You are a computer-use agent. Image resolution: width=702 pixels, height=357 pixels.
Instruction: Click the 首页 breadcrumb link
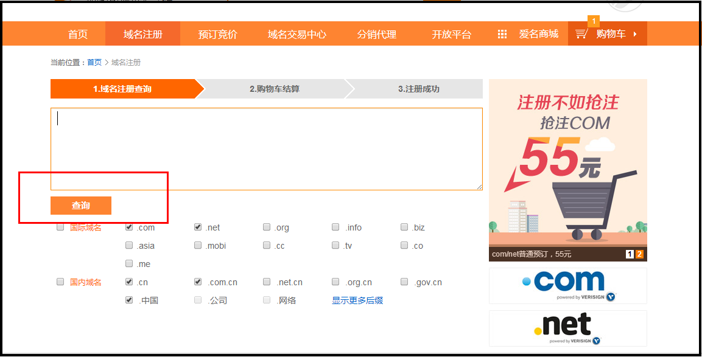pyautogui.click(x=94, y=63)
